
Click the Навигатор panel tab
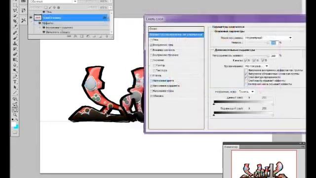[231, 147]
